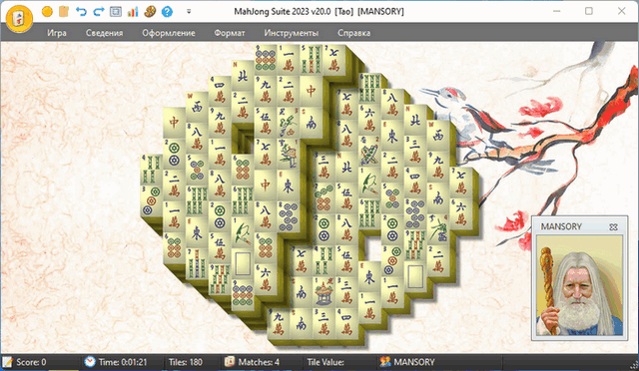
Task: Click the window layout icon in toolbar
Action: click(x=116, y=11)
